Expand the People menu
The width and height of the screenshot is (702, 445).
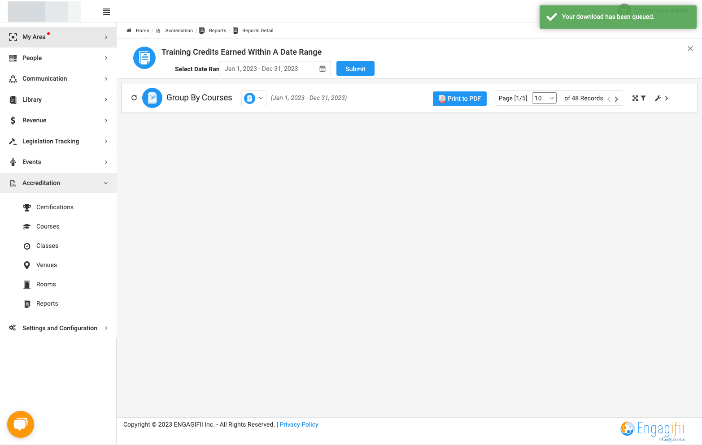point(58,58)
